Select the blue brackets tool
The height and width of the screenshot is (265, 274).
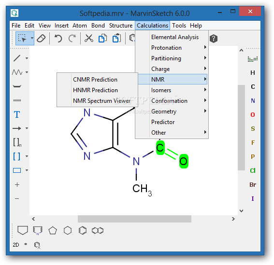pyautogui.click(x=17, y=156)
